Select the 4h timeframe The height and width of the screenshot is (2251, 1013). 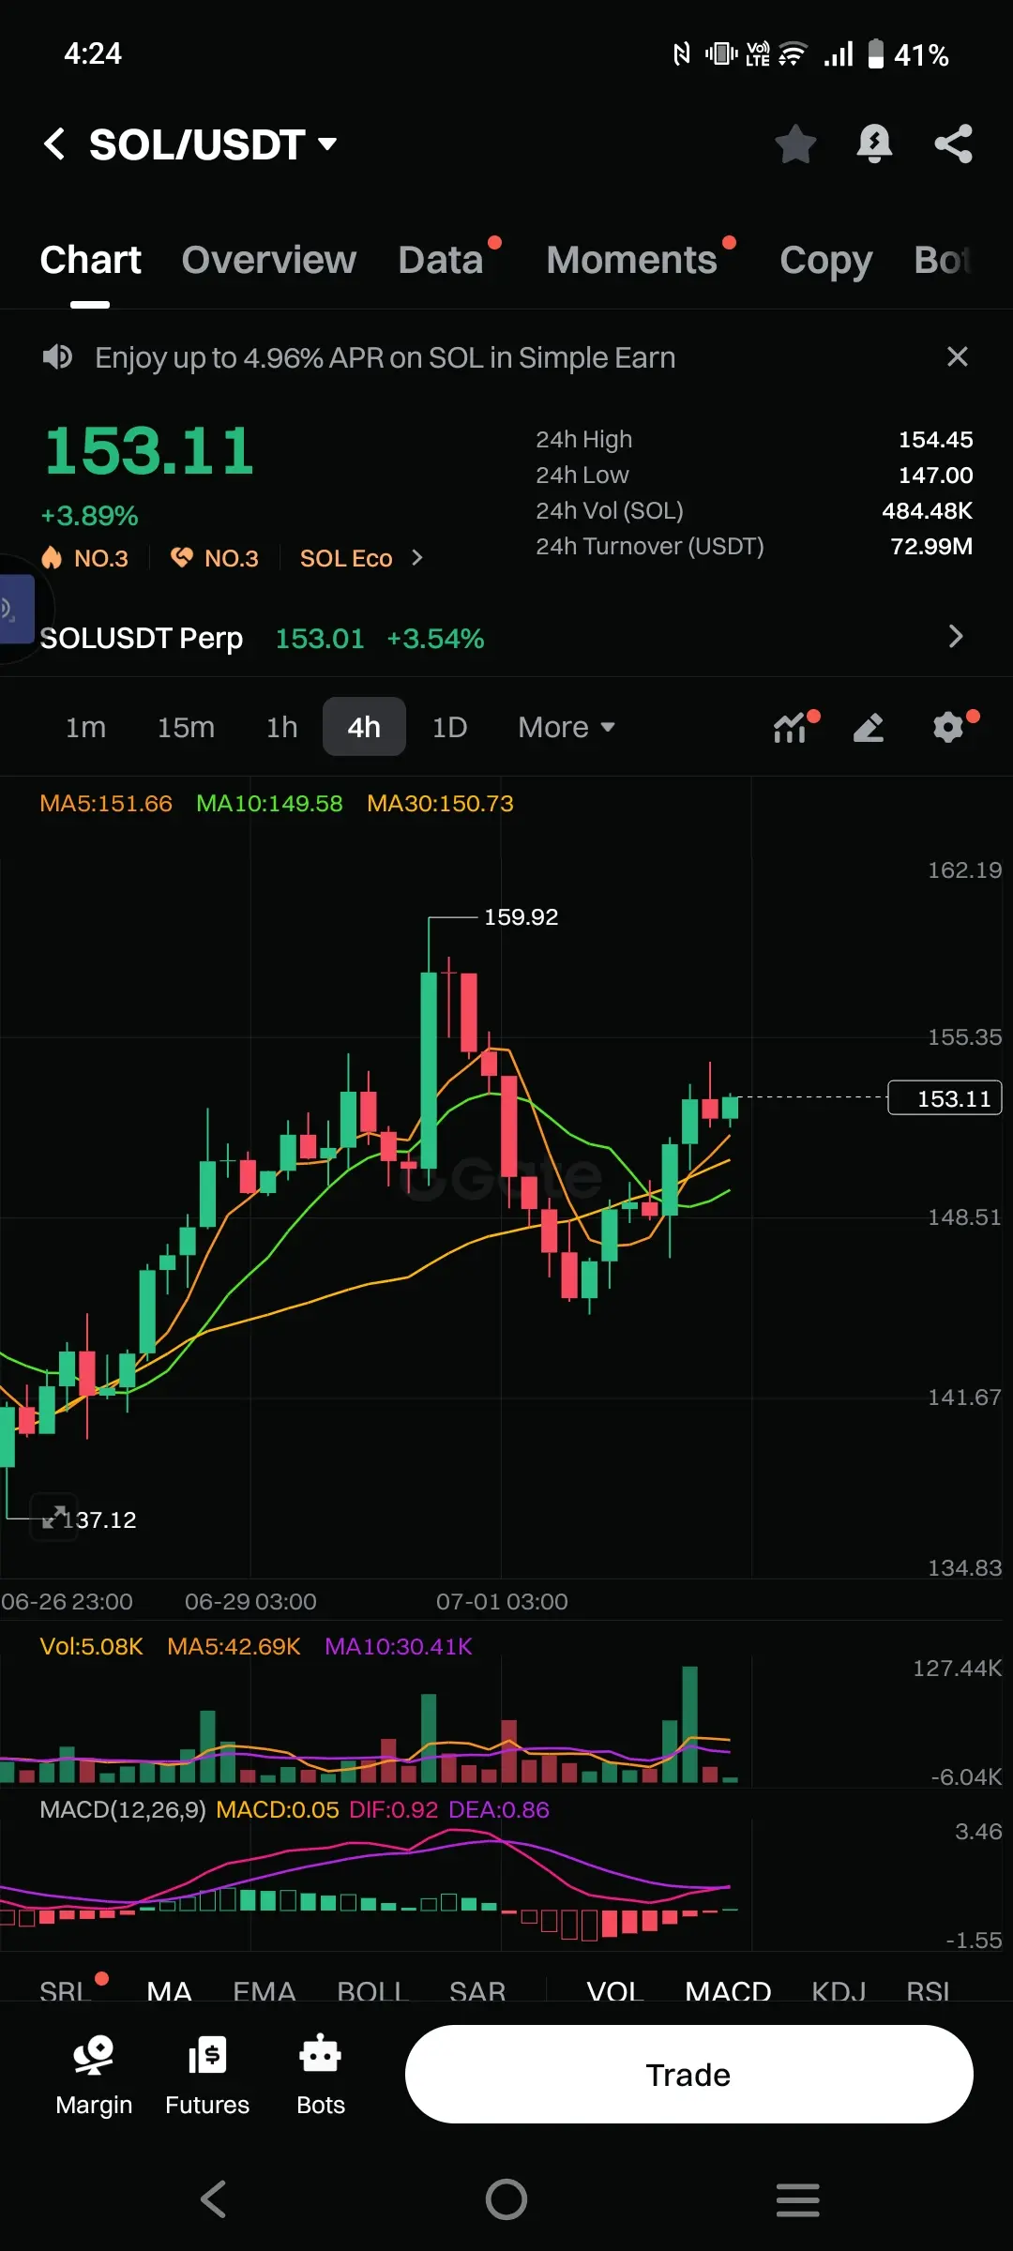click(x=364, y=727)
